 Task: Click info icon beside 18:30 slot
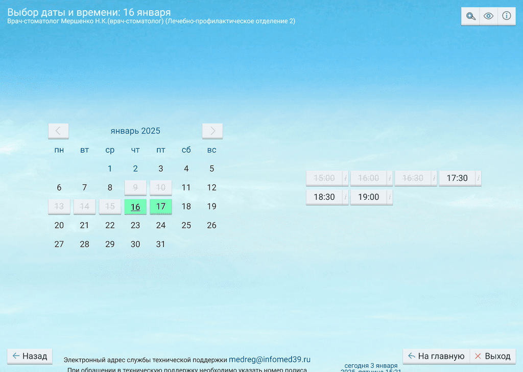pyautogui.click(x=345, y=197)
